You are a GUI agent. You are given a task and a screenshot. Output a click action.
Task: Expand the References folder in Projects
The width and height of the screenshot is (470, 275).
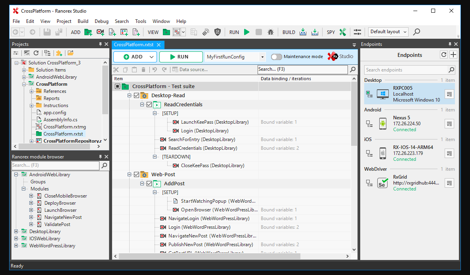pyautogui.click(x=31, y=91)
